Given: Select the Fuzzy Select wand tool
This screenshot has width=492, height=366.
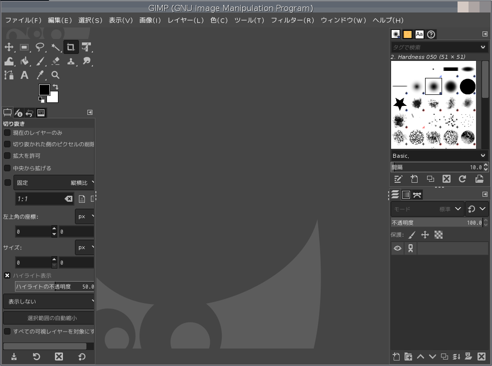Looking at the screenshot, I should 55,47.
